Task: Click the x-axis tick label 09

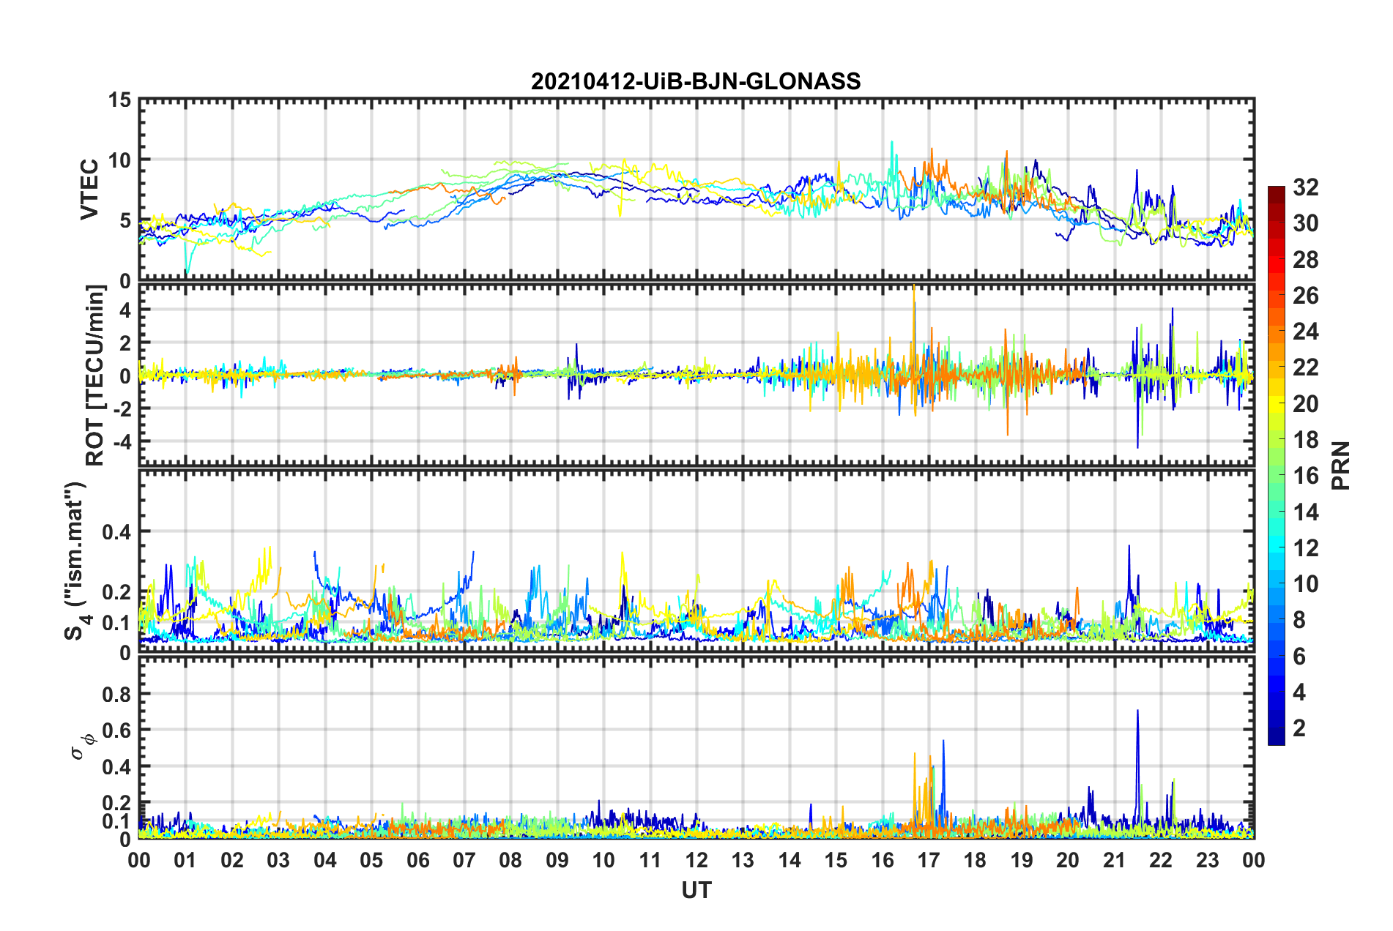Action: [557, 860]
